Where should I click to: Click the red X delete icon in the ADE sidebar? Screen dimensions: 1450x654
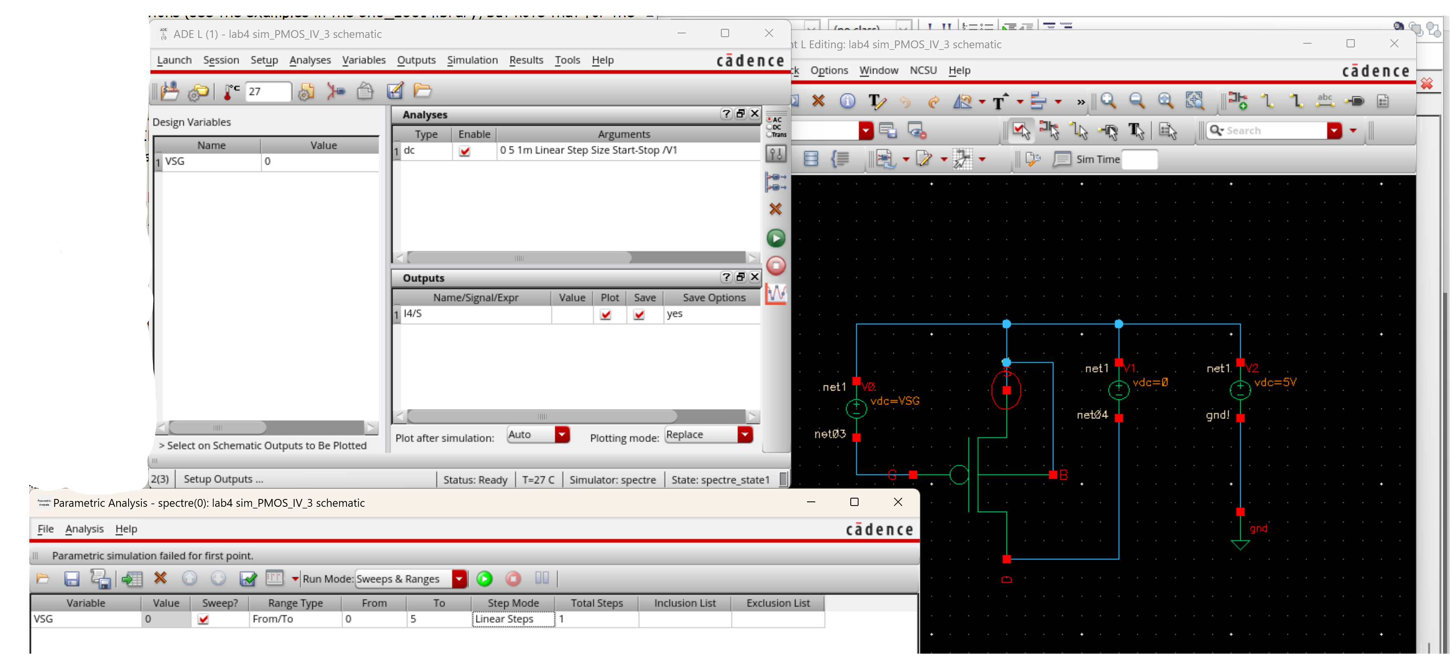[x=775, y=209]
